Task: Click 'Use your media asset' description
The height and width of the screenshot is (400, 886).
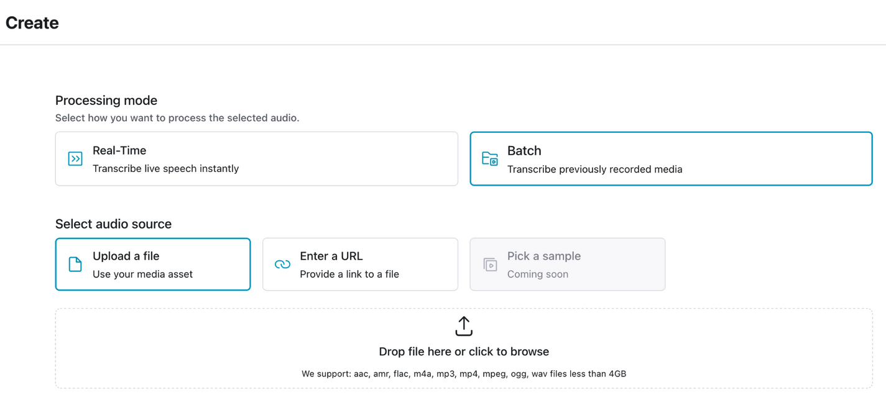Action: (x=142, y=274)
